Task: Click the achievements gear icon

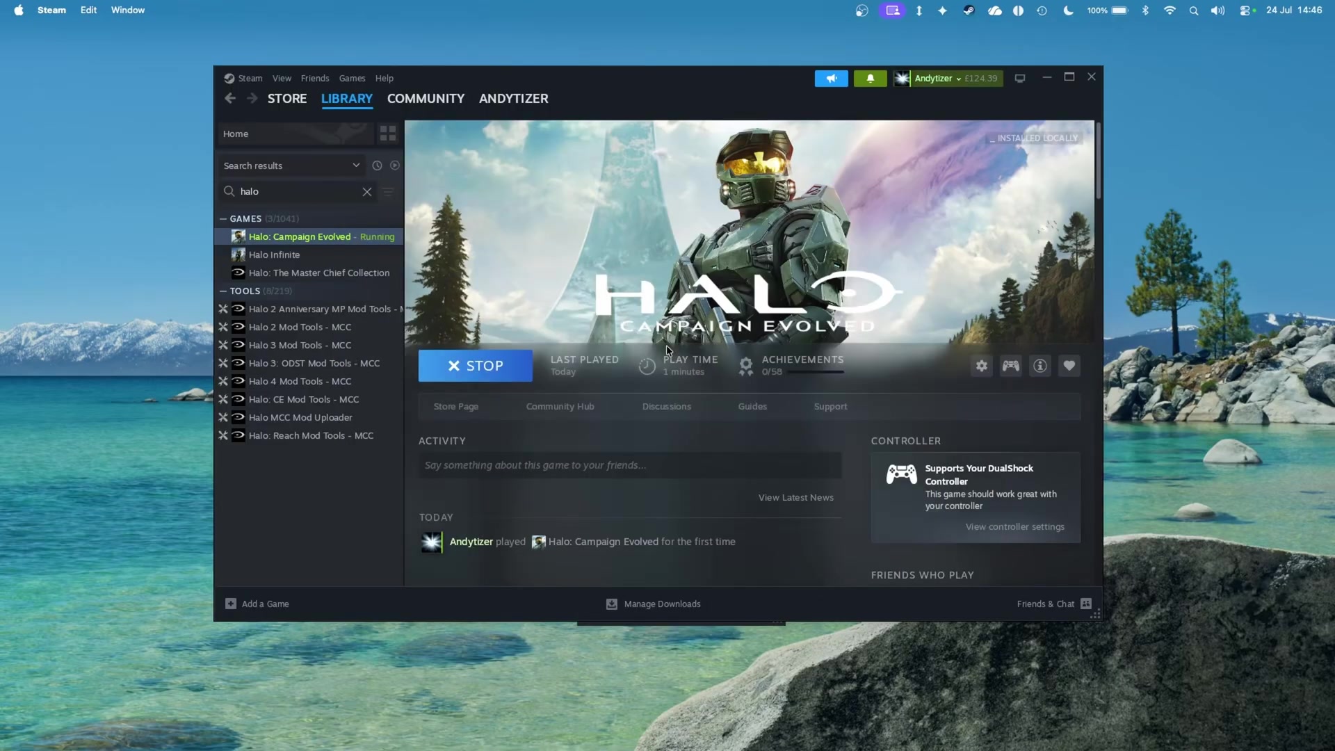Action: (745, 366)
